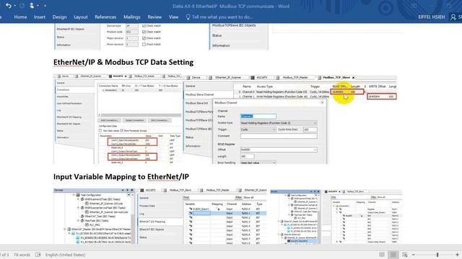Click the '78 words' count in status bar
Image resolution: width=462 pixels, height=259 pixels.
tap(22, 255)
